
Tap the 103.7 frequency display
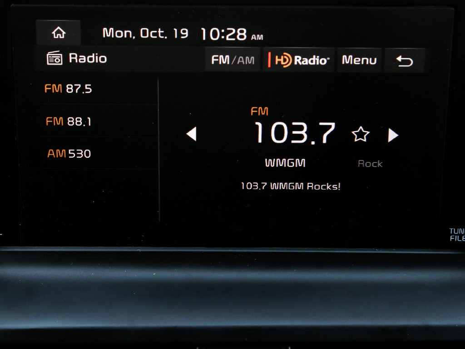(295, 133)
